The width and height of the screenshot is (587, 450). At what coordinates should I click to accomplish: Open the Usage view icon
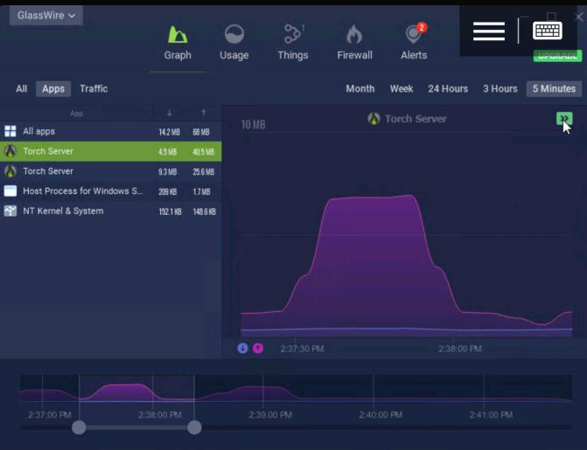234,35
